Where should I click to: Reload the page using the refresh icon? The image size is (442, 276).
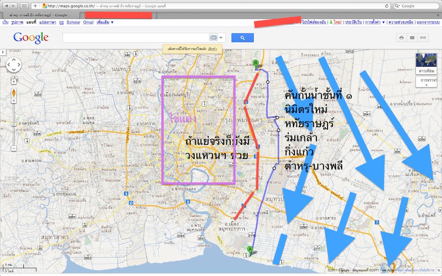tap(387, 6)
